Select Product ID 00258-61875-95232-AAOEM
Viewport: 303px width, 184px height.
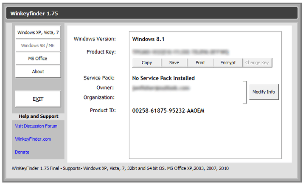tap(168, 110)
